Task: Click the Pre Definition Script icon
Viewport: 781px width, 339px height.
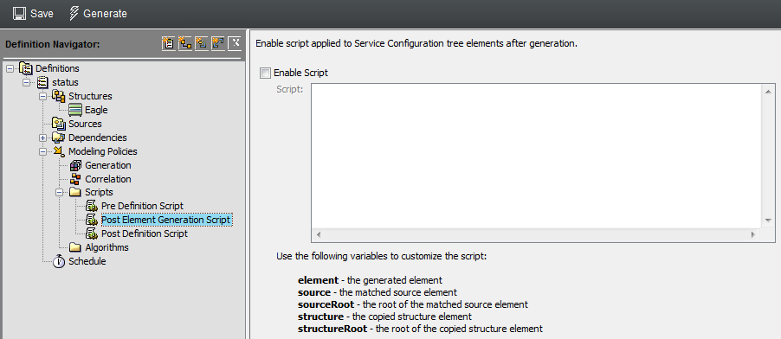Action: point(92,206)
